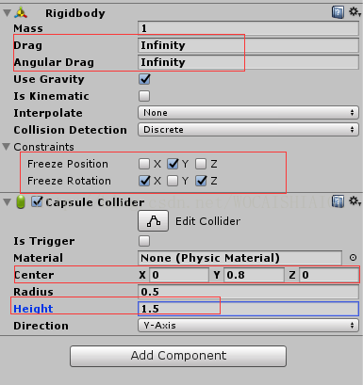Click the Radius value field
The height and width of the screenshot is (385, 363).
tap(248, 292)
